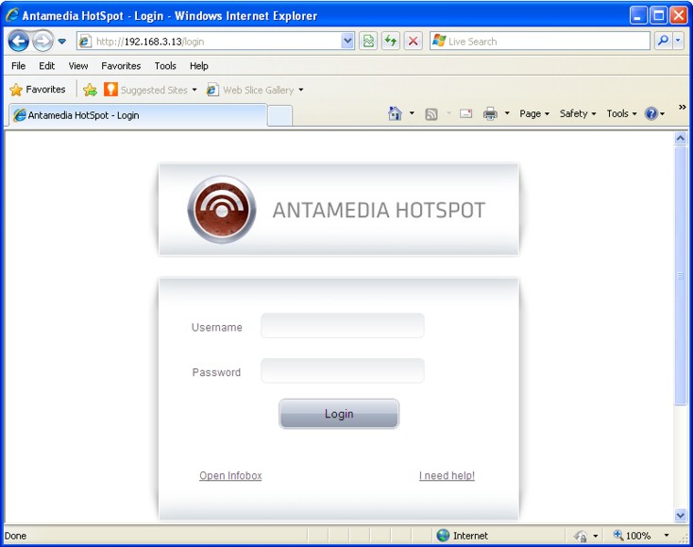The height and width of the screenshot is (547, 693).
Task: Expand Suggested Sites dropdown arrow
Action: (194, 90)
